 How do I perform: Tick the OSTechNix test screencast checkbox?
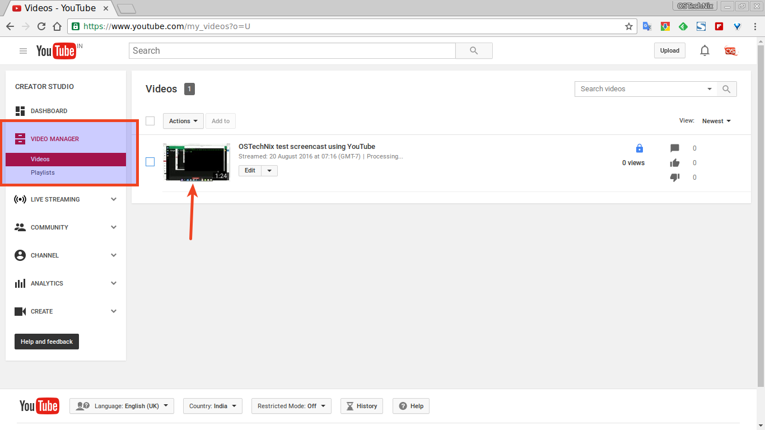(150, 162)
